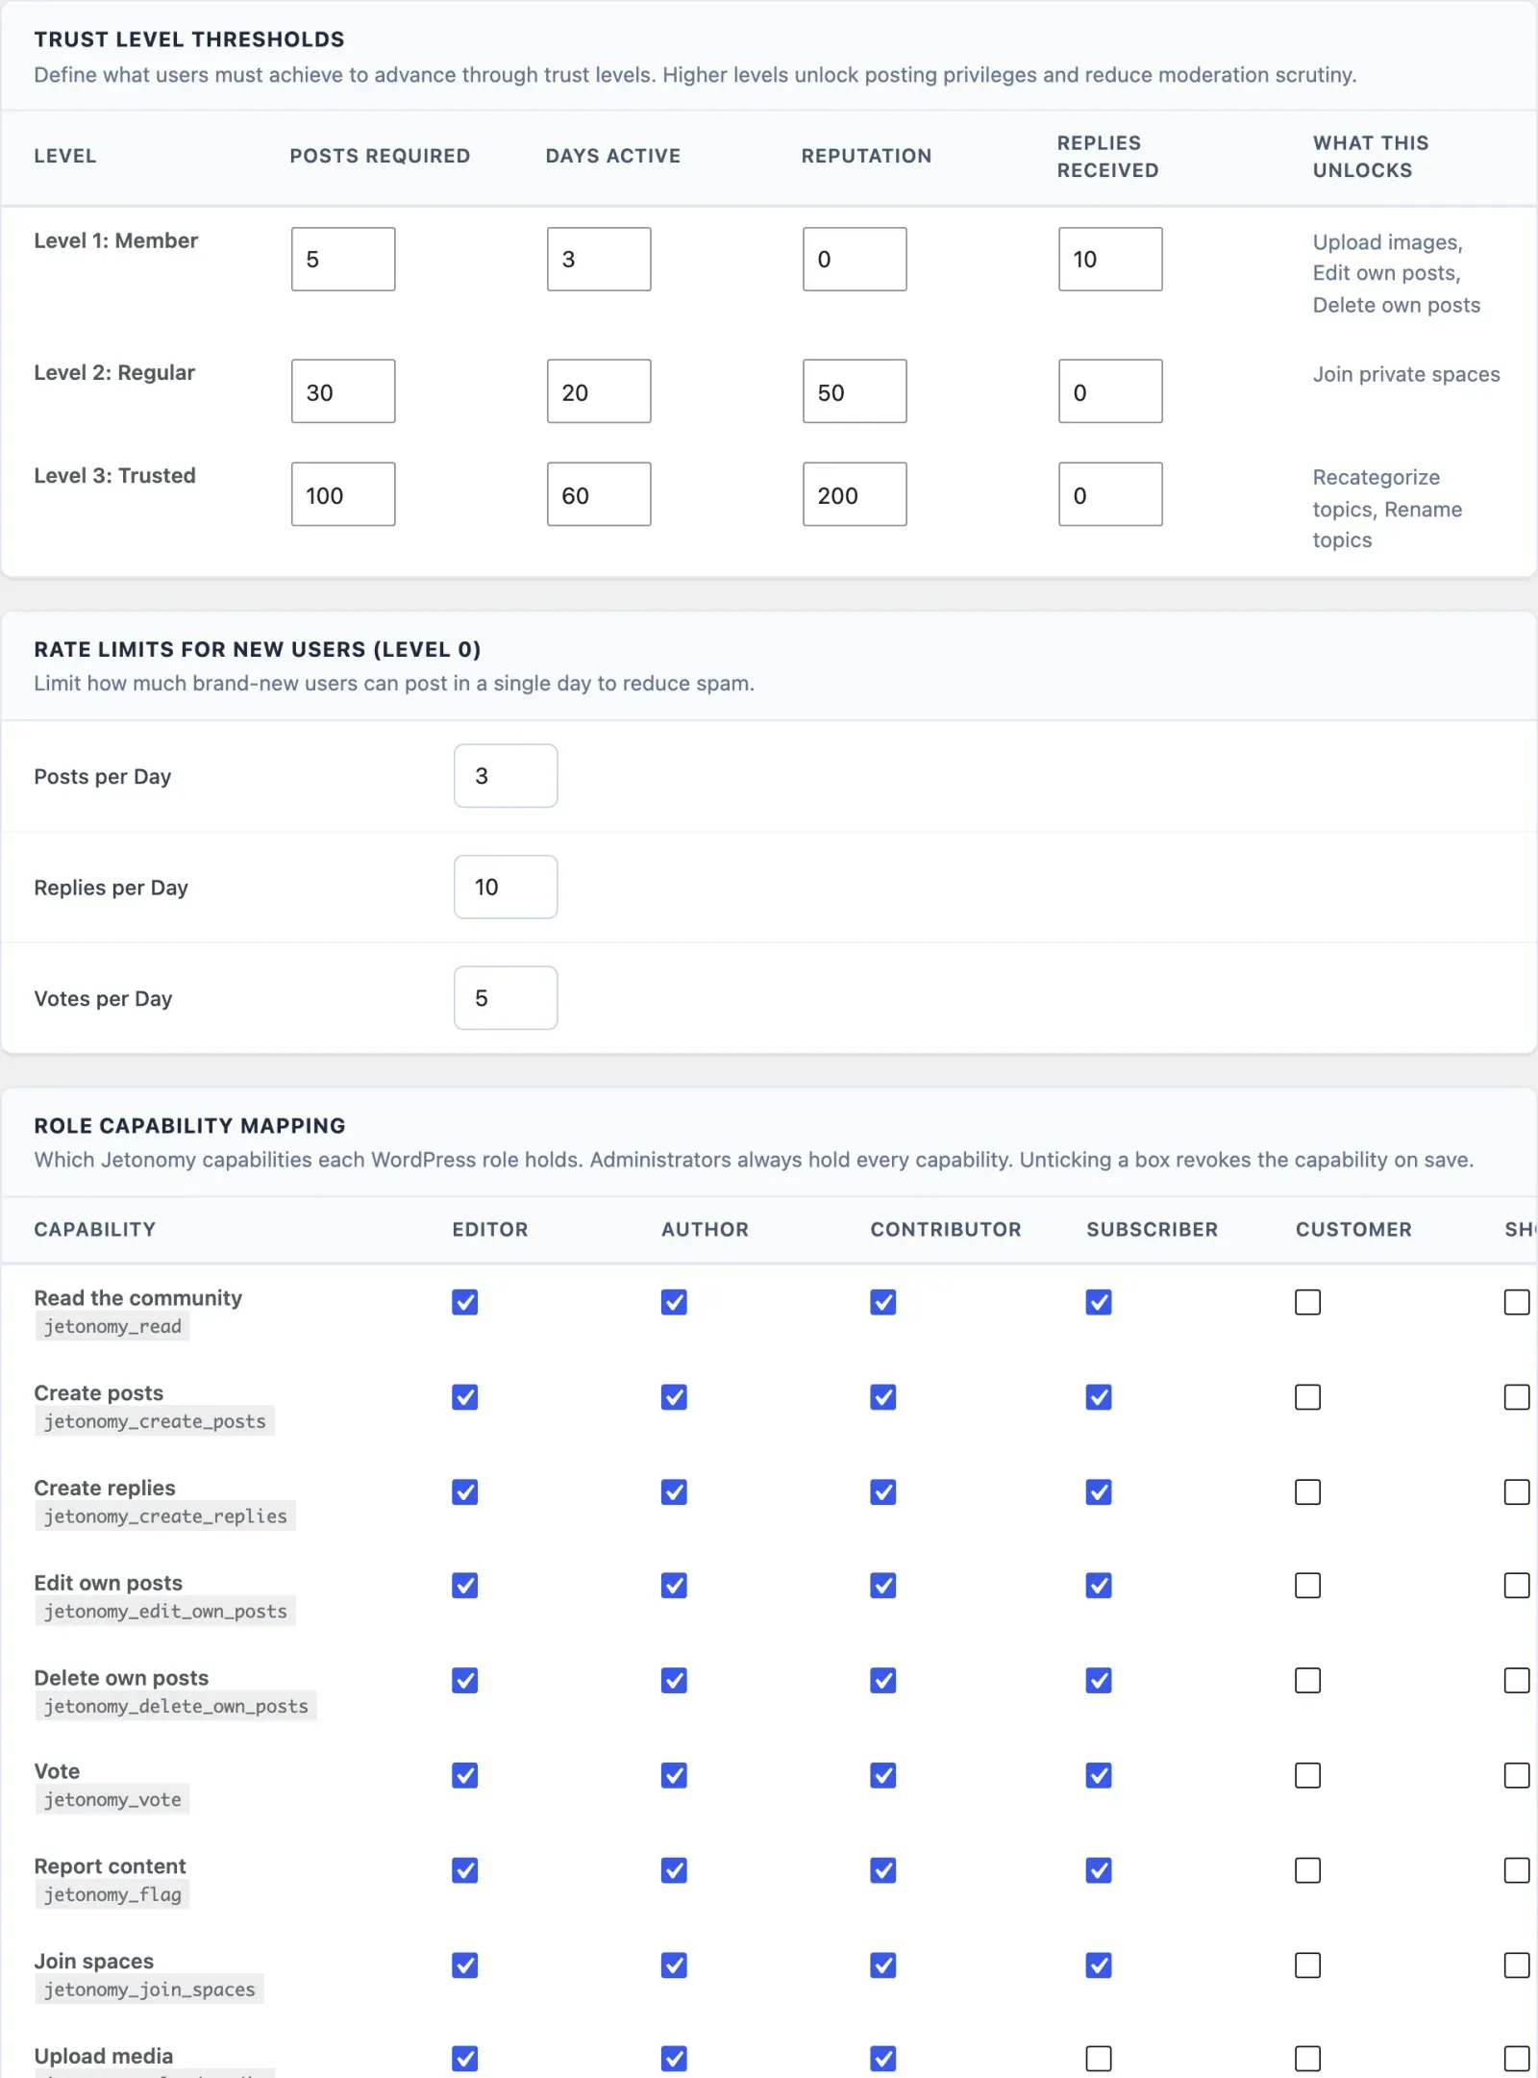Toggle Editor for Report content
Screen dimensions: 1538x2078
click(x=465, y=1870)
